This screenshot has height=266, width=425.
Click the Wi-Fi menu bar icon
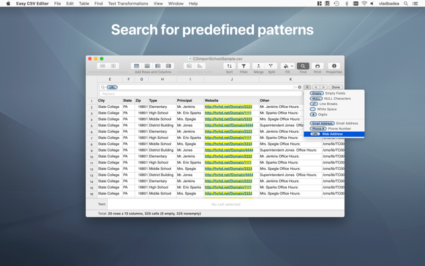pos(364,3)
